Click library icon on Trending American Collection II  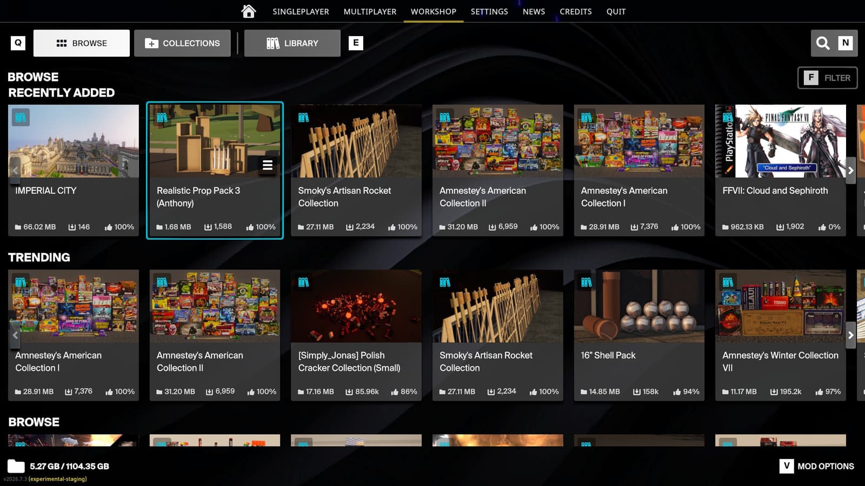tap(162, 282)
